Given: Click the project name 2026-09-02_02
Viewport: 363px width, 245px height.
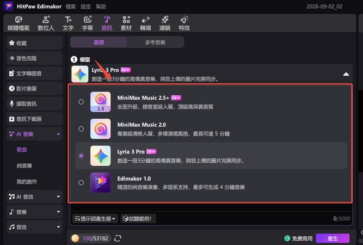Looking at the screenshot, I should coord(324,7).
